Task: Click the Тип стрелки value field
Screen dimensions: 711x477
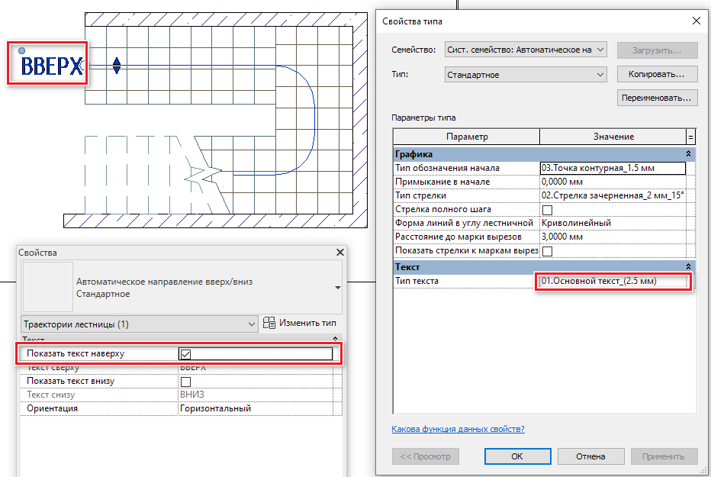Action: pyautogui.click(x=613, y=195)
